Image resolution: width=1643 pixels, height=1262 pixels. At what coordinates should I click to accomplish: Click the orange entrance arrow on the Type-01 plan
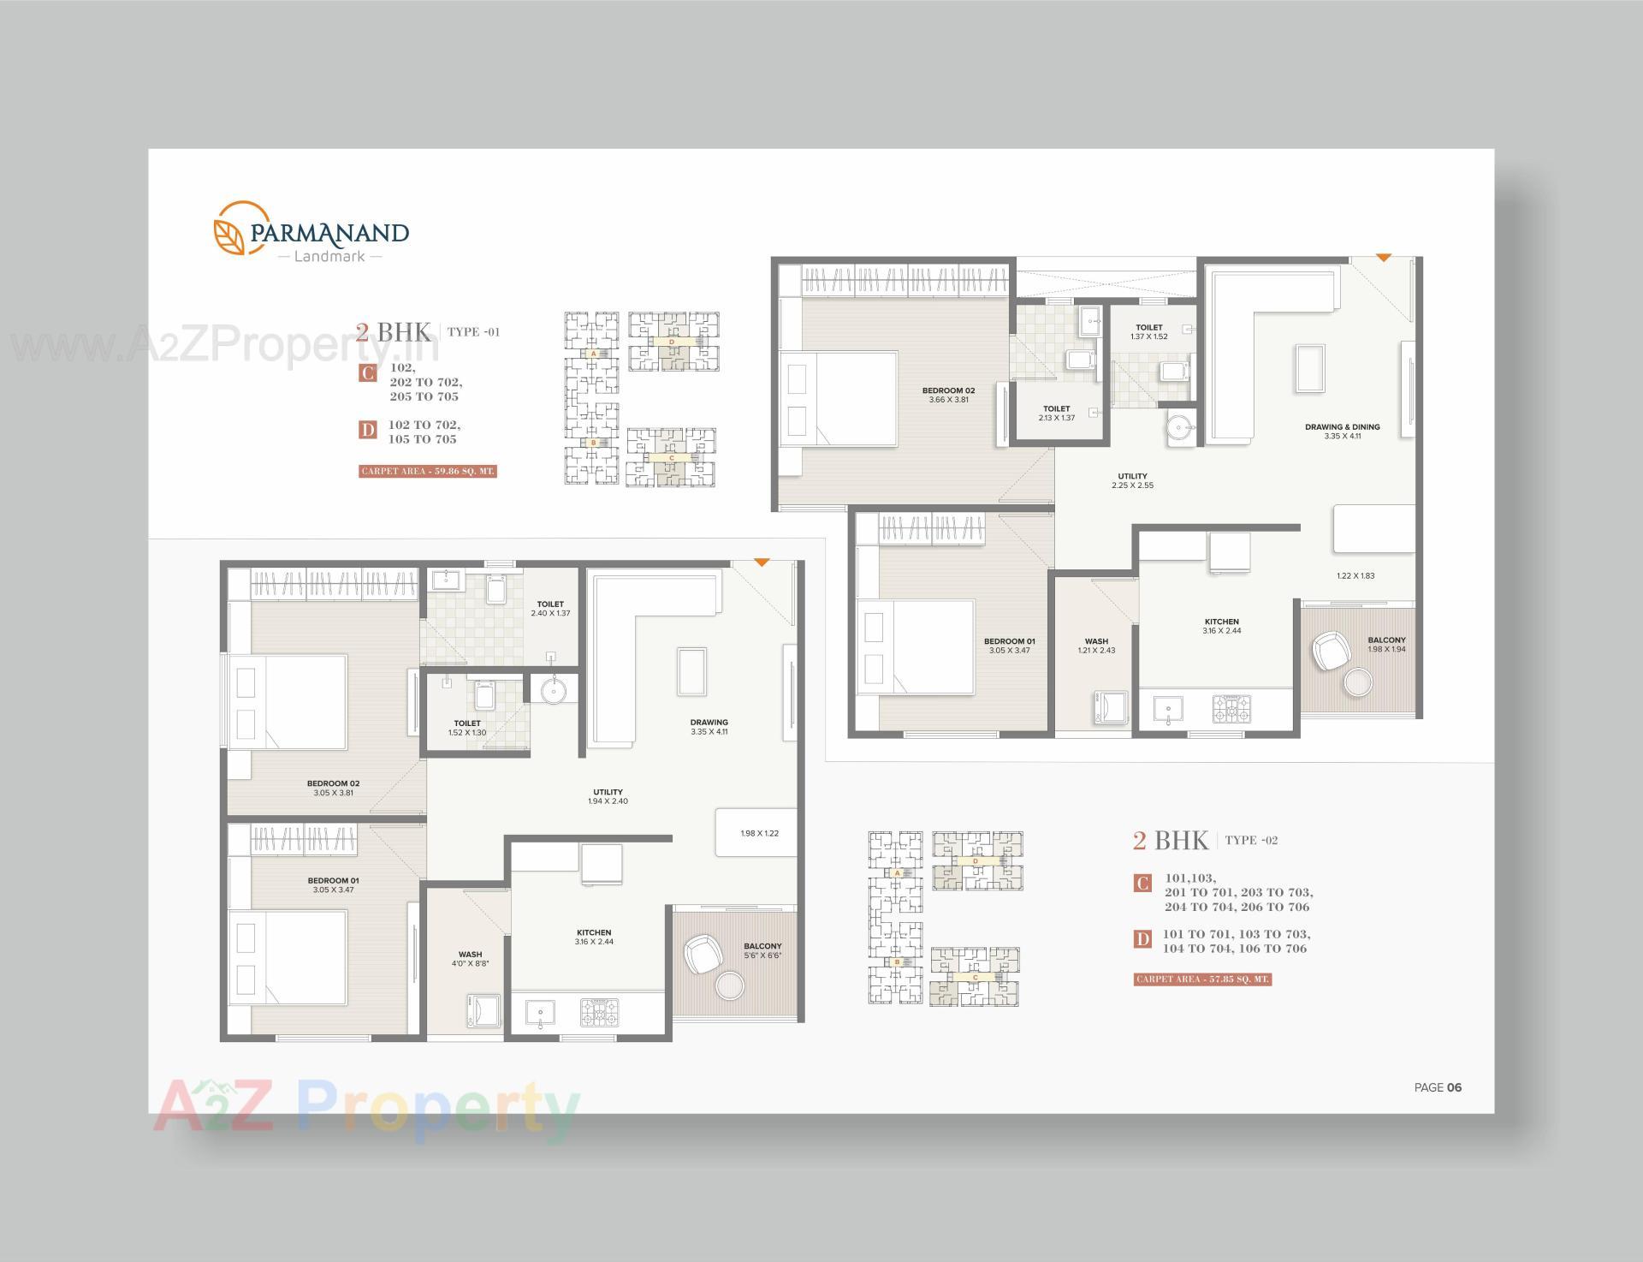(762, 563)
